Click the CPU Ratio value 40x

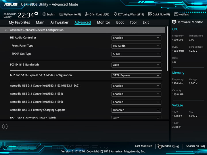[174, 62]
